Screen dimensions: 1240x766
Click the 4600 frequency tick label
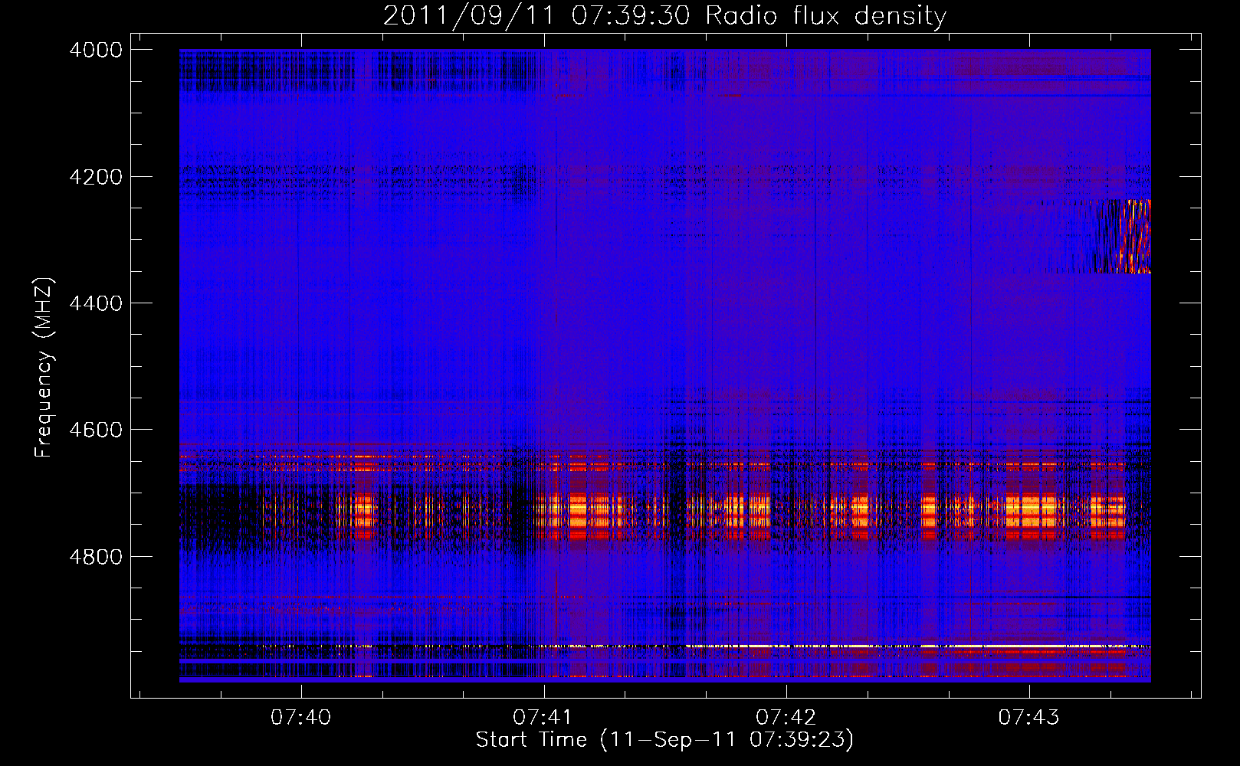tap(96, 430)
